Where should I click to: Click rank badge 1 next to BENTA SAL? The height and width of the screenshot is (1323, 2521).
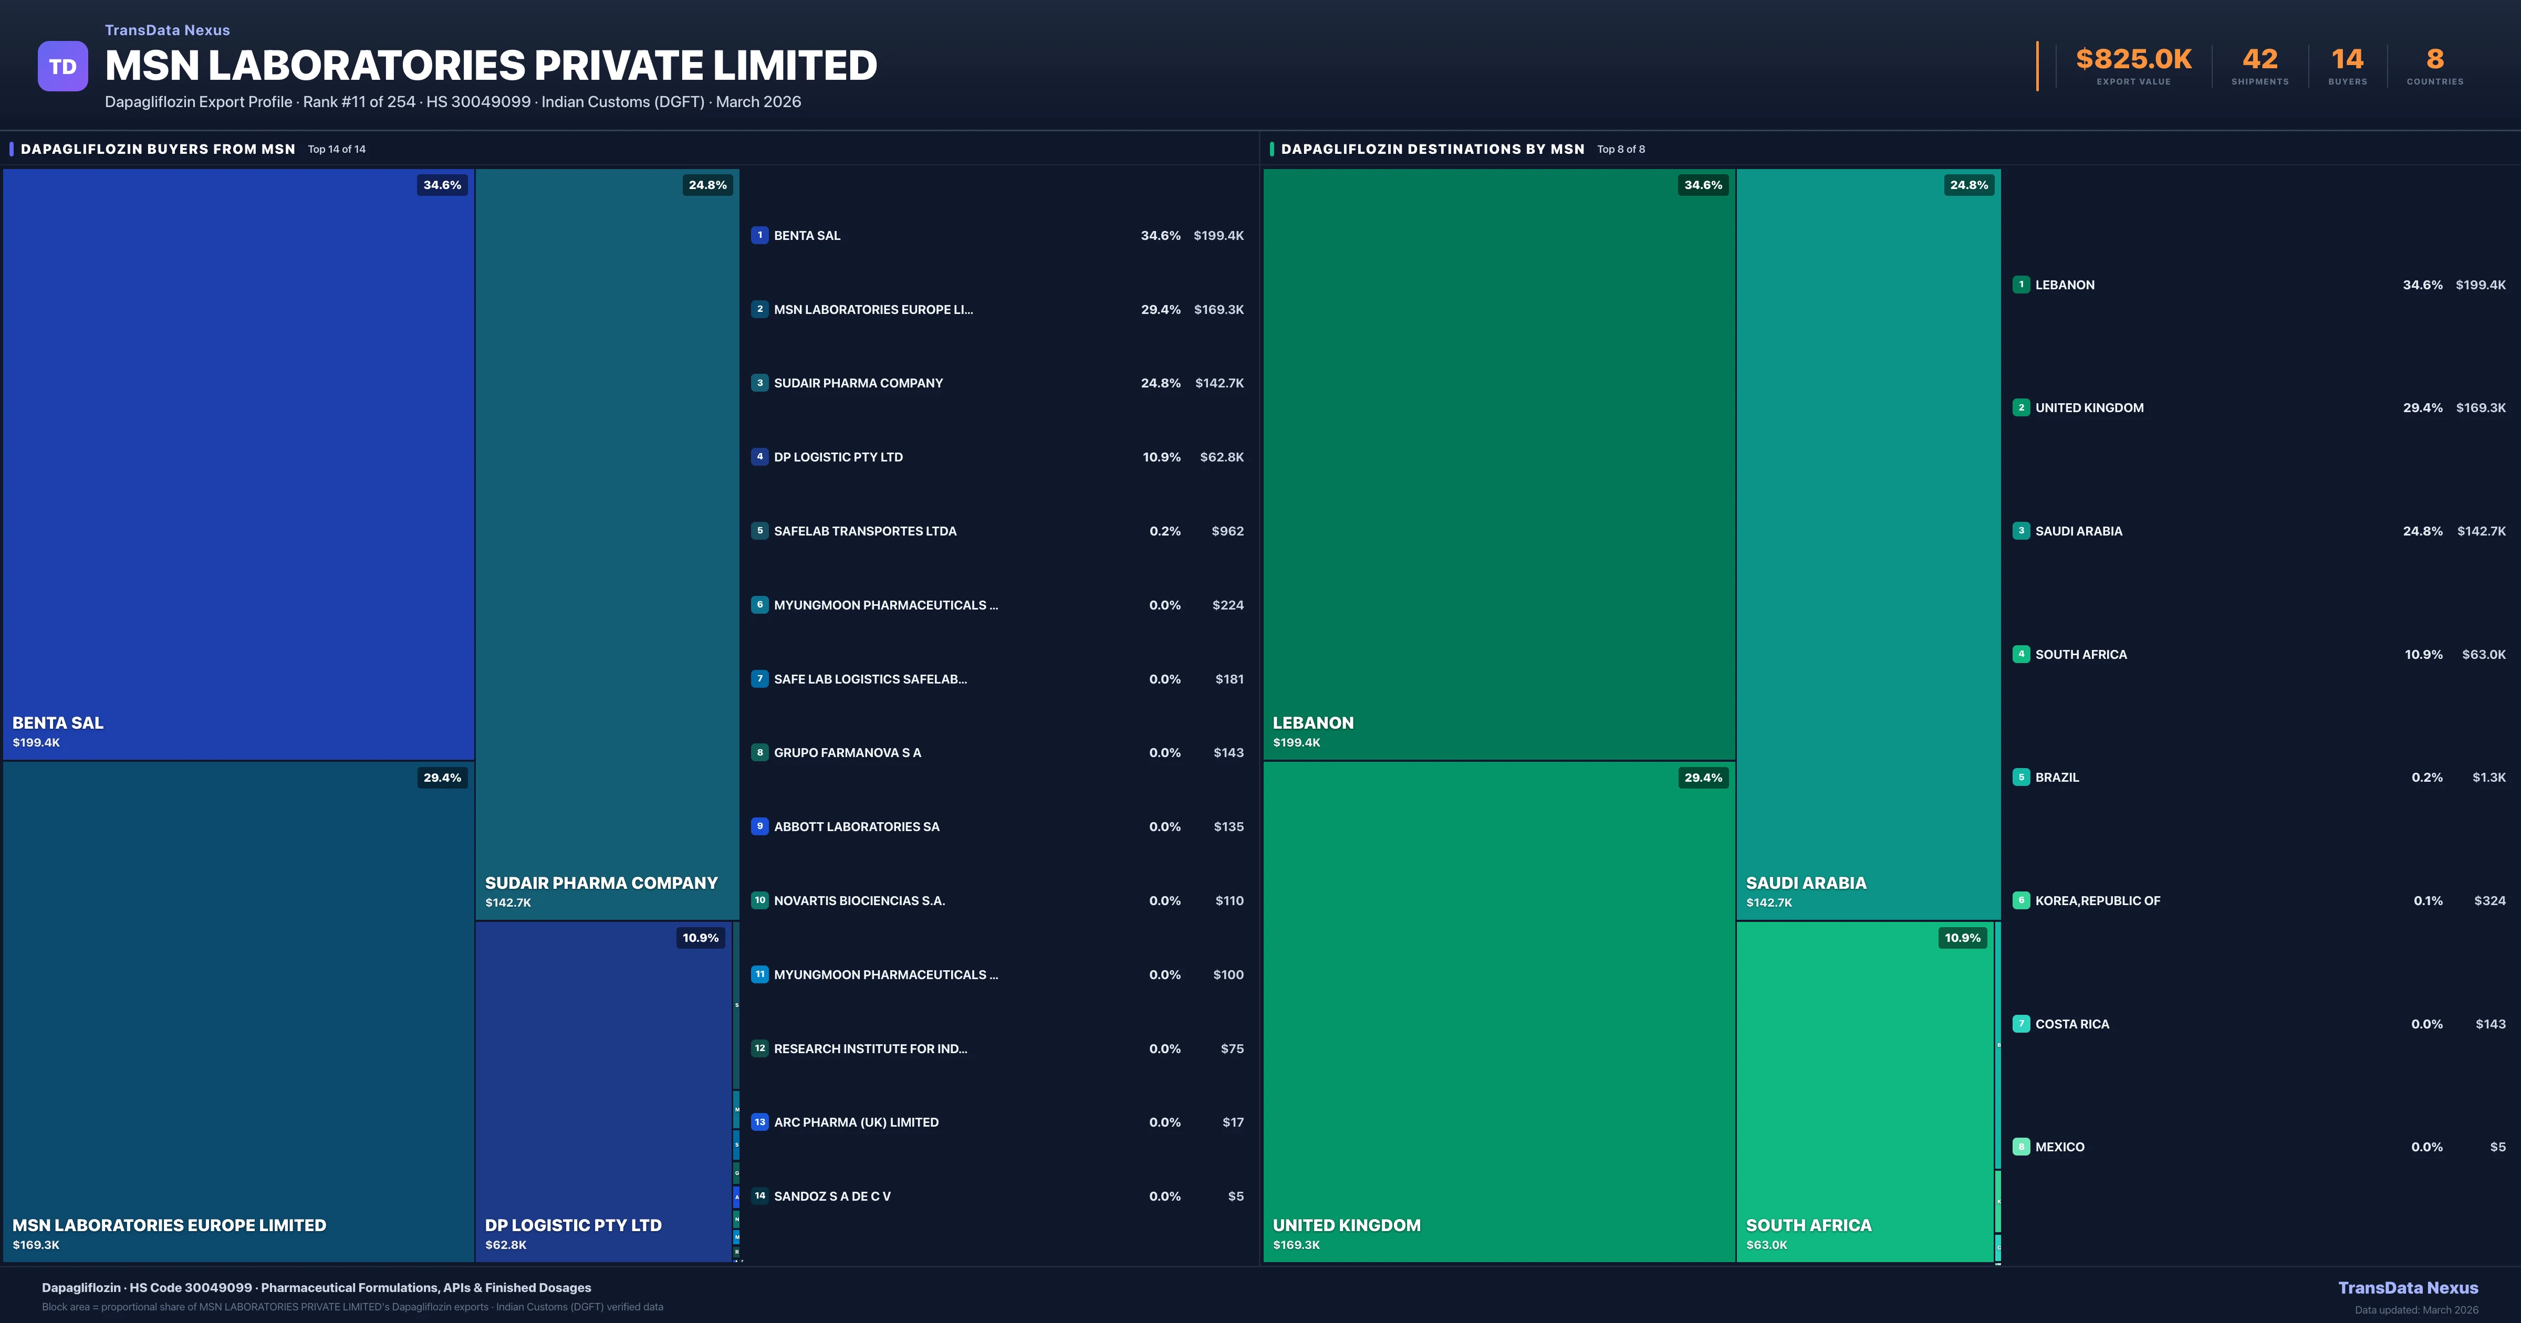(x=759, y=235)
